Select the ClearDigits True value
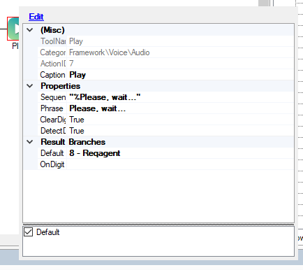Viewport: 303px width, 270px height. (180, 120)
